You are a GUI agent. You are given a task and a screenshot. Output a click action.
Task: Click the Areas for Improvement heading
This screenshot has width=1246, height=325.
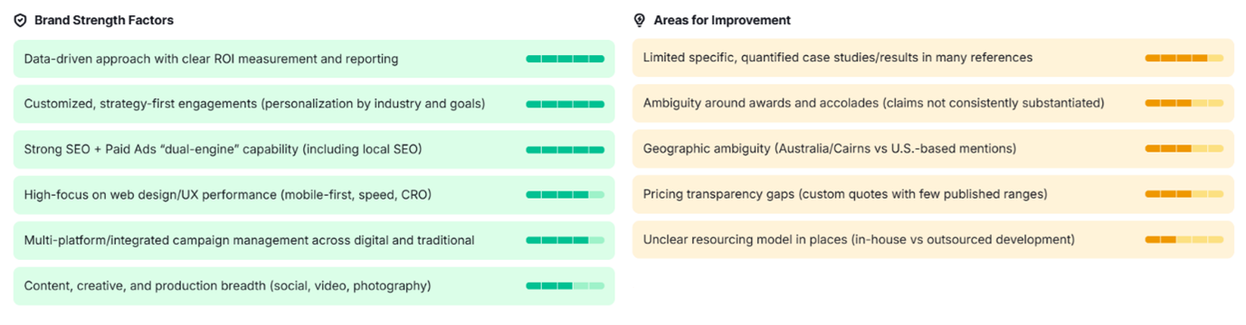click(x=722, y=20)
